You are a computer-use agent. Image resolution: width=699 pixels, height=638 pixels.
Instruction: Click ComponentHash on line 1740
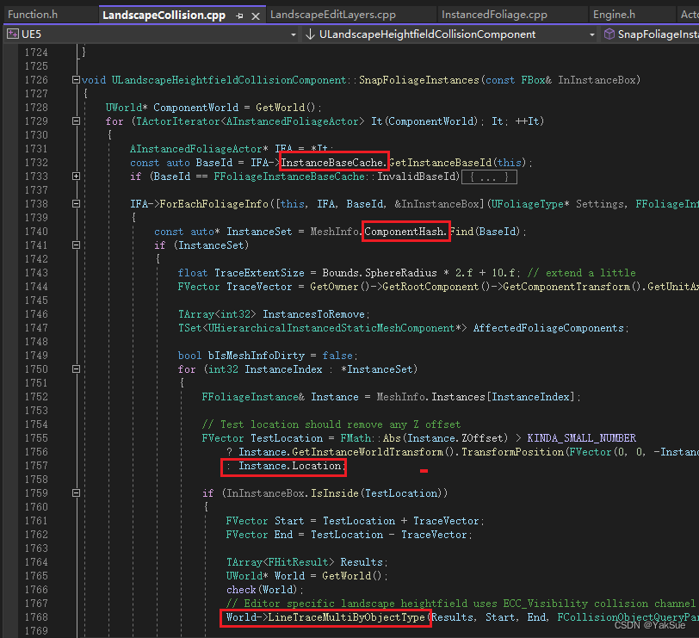coord(404,232)
